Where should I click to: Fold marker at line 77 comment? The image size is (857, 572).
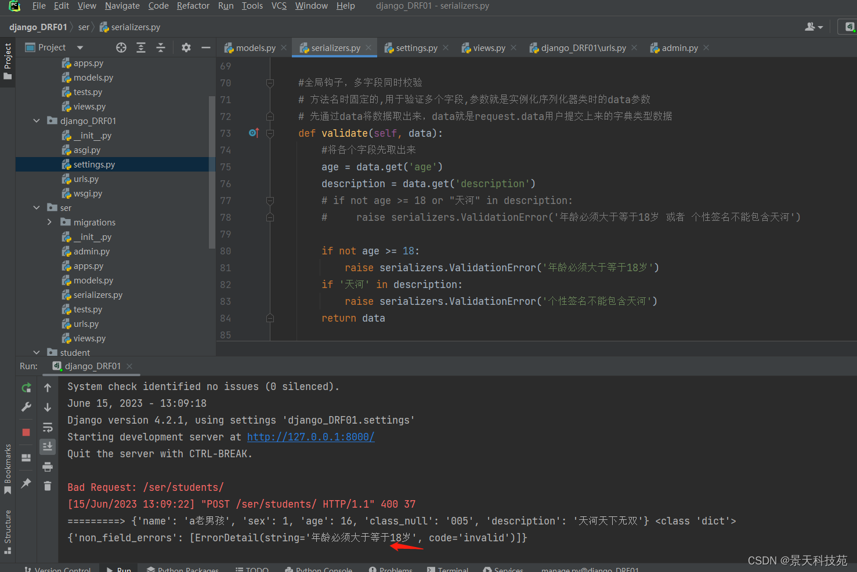tap(270, 201)
